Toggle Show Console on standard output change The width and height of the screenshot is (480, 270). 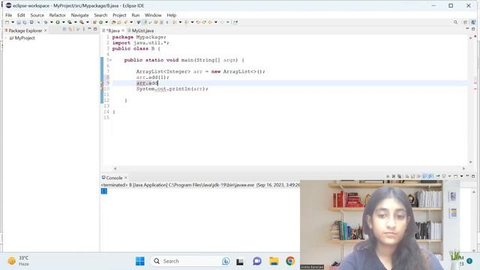pos(424,176)
